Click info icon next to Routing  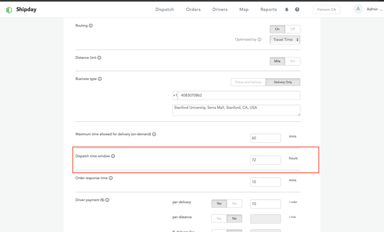tap(91, 26)
